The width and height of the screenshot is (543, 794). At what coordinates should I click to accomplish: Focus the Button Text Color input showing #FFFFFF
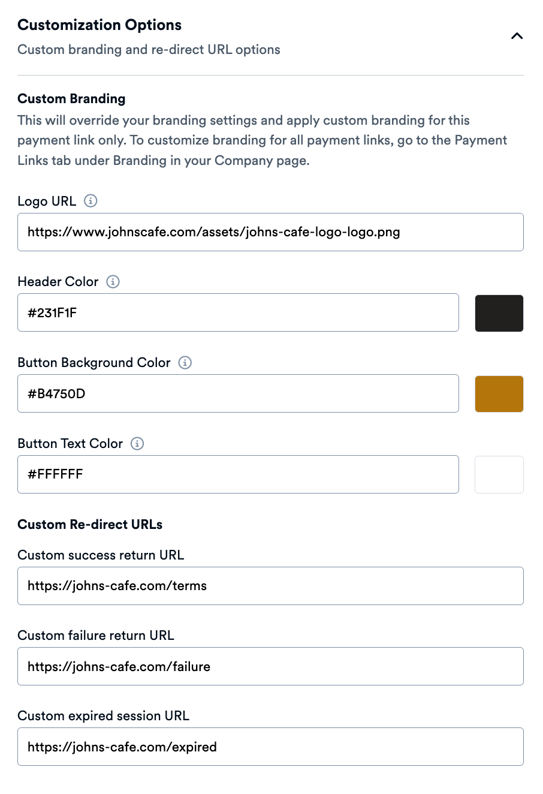point(237,474)
